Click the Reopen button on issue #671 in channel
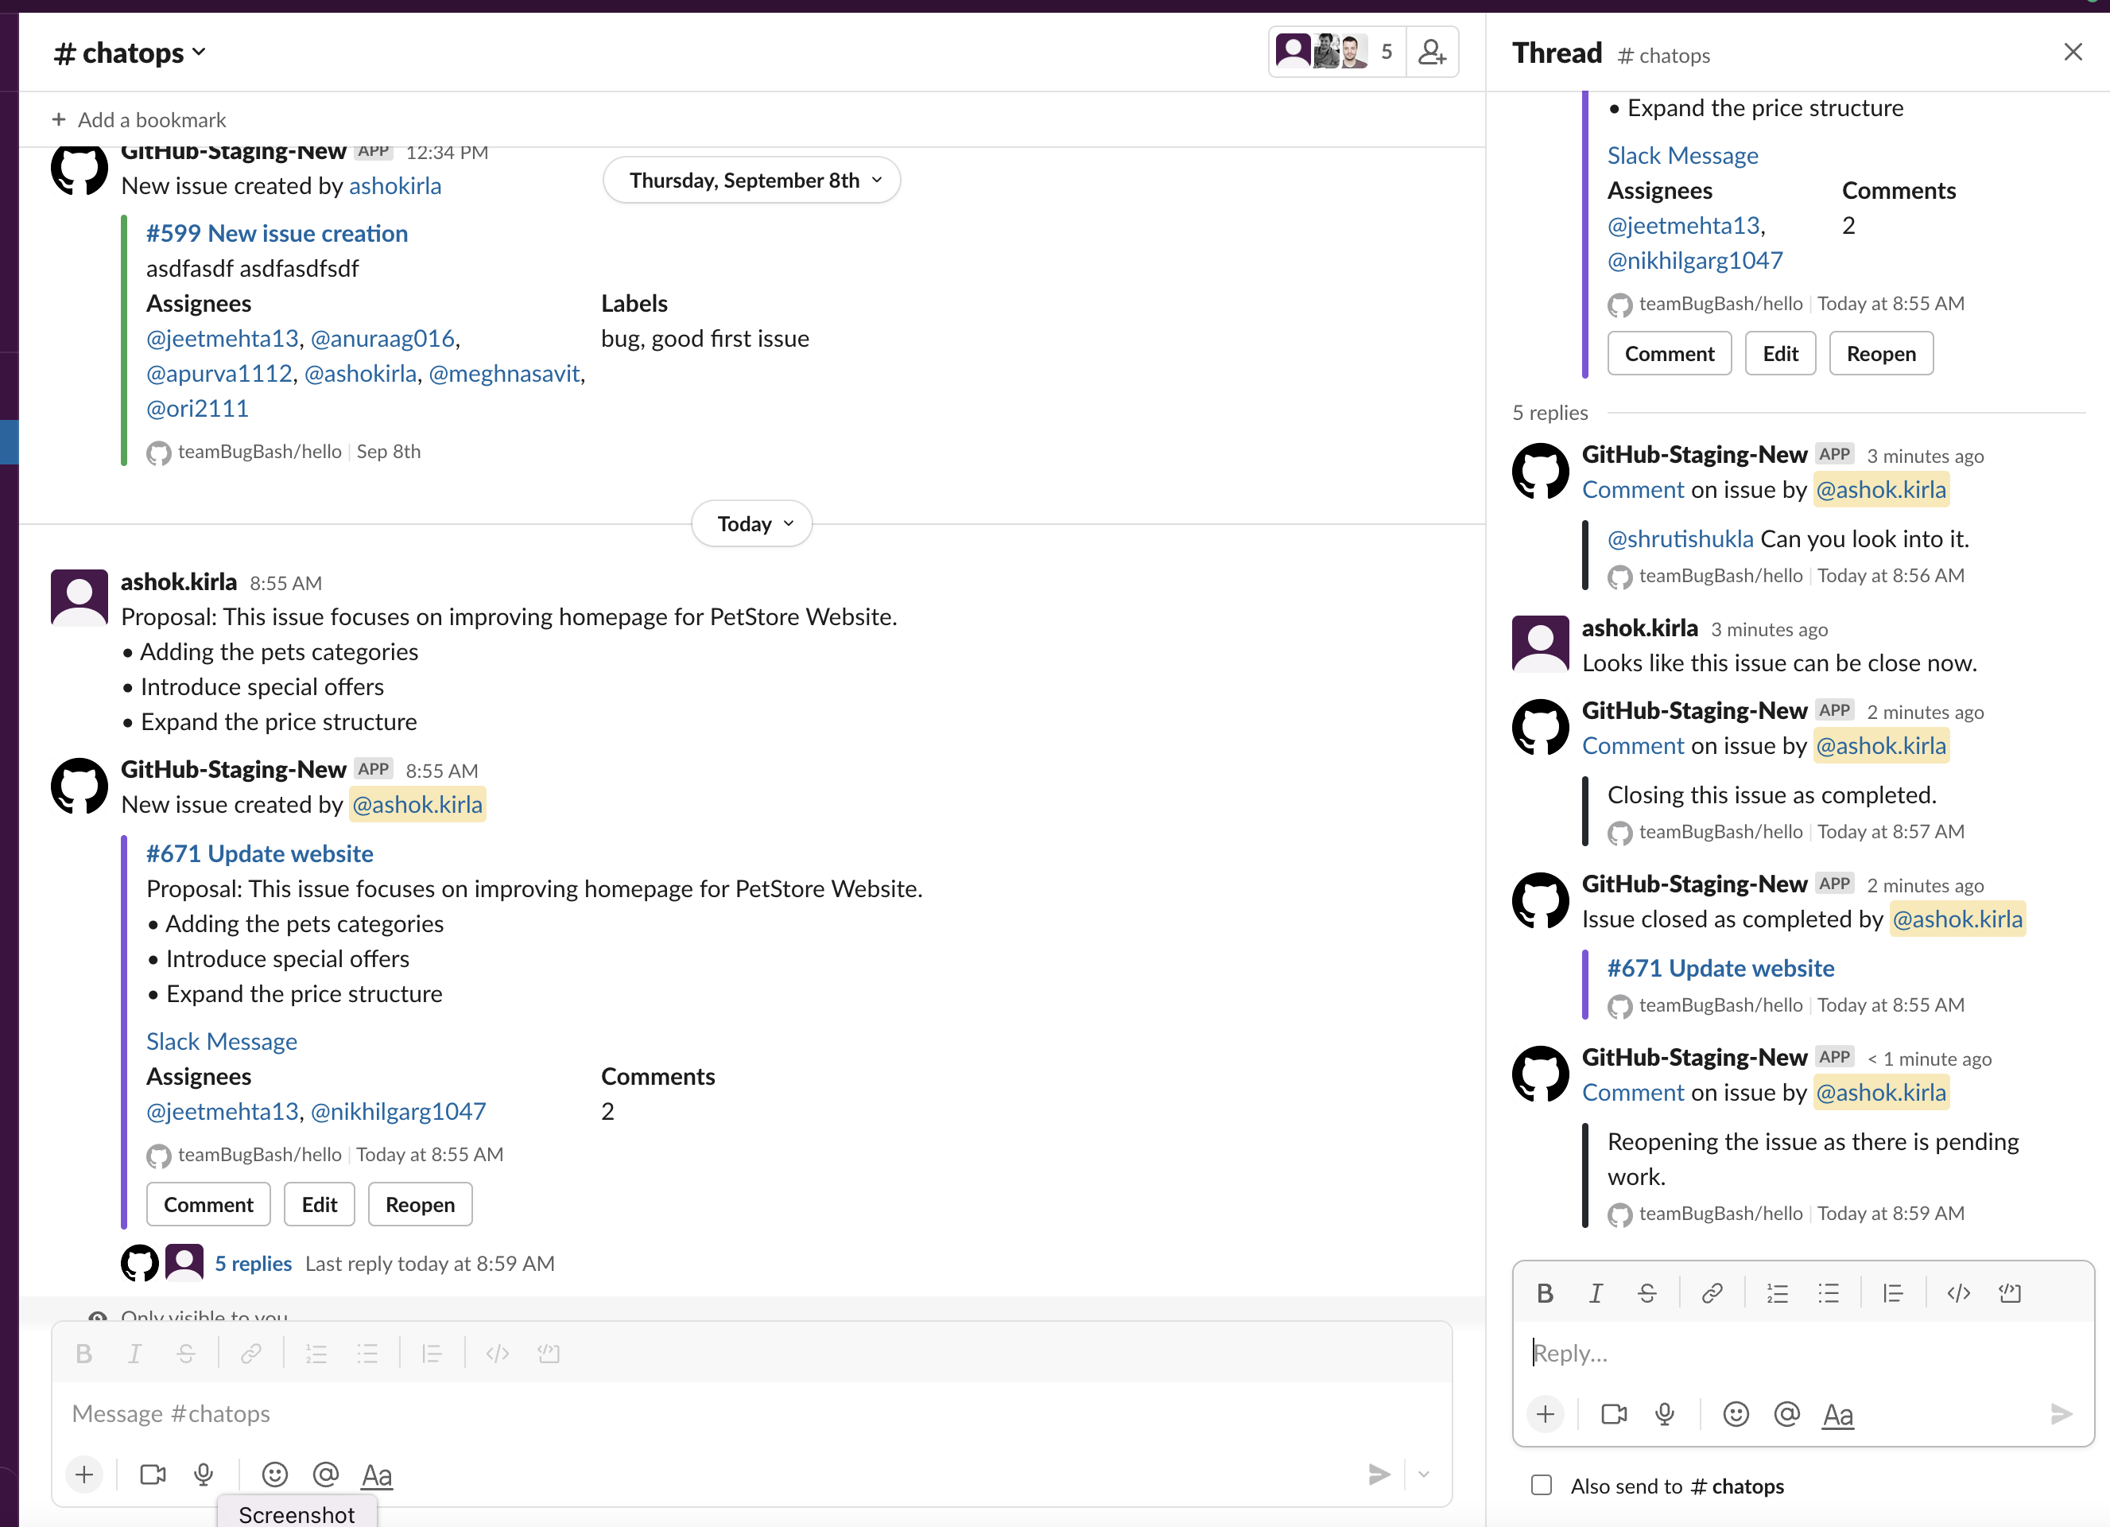 coord(420,1204)
